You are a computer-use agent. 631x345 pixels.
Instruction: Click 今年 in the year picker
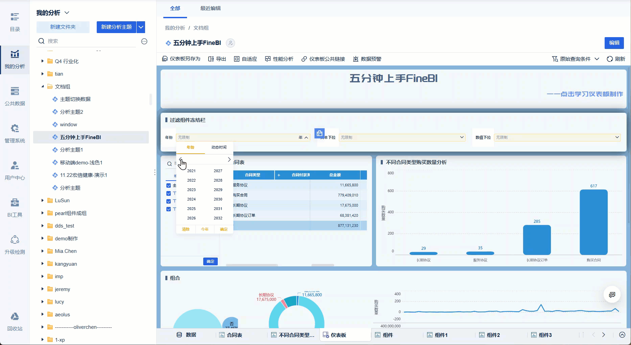point(205,229)
